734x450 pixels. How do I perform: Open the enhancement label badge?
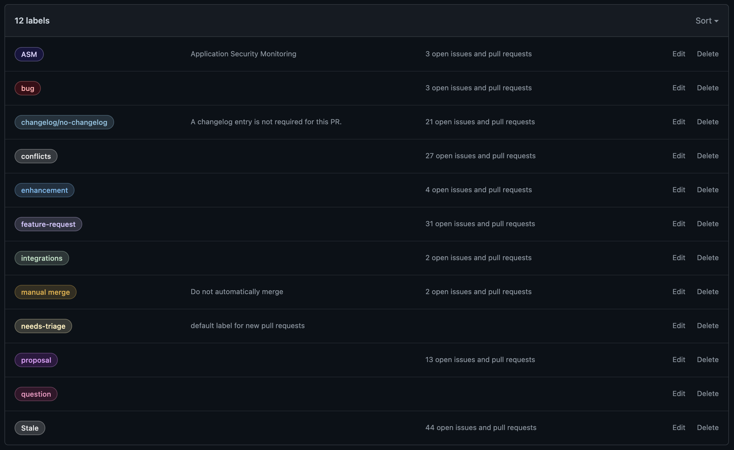click(x=44, y=190)
